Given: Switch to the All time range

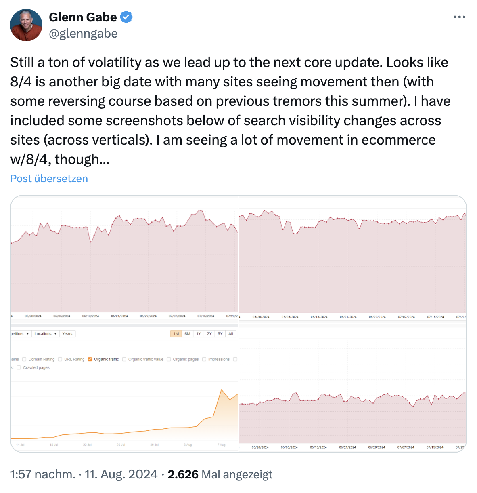Looking at the screenshot, I should [230, 334].
